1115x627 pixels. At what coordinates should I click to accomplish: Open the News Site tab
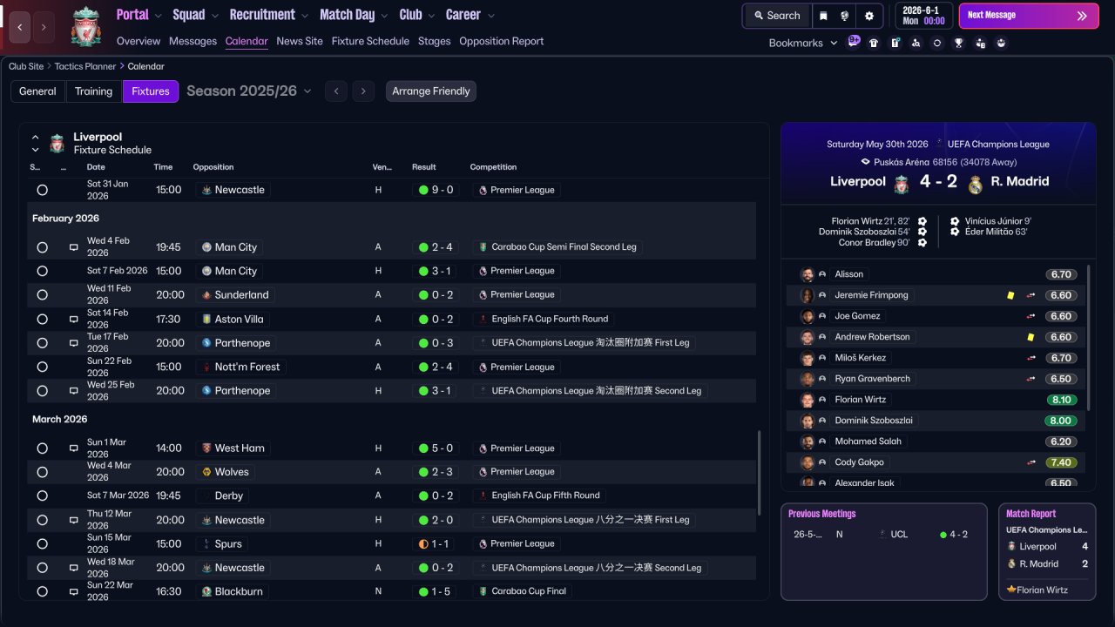click(x=300, y=41)
